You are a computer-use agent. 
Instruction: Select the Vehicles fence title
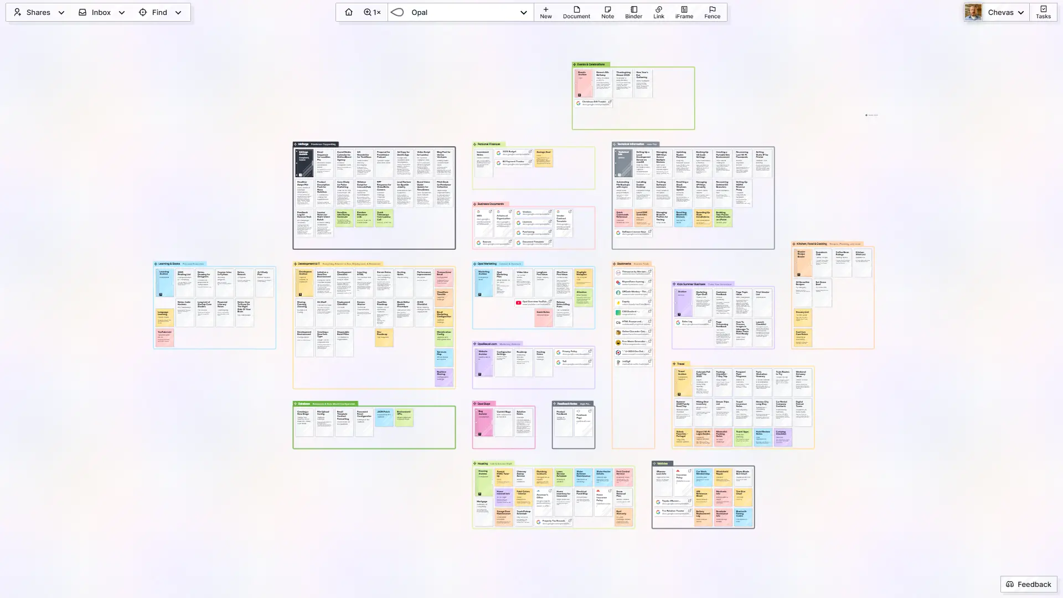click(662, 463)
